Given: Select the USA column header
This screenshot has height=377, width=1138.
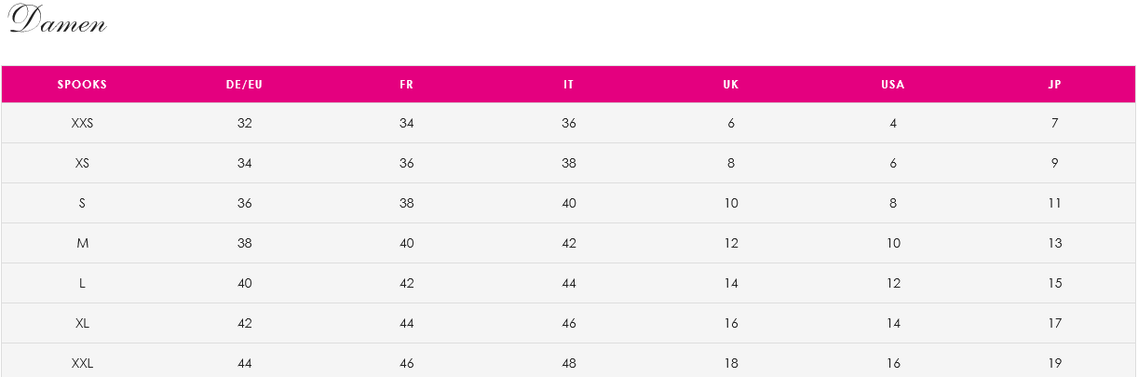Looking at the screenshot, I should point(893,84).
